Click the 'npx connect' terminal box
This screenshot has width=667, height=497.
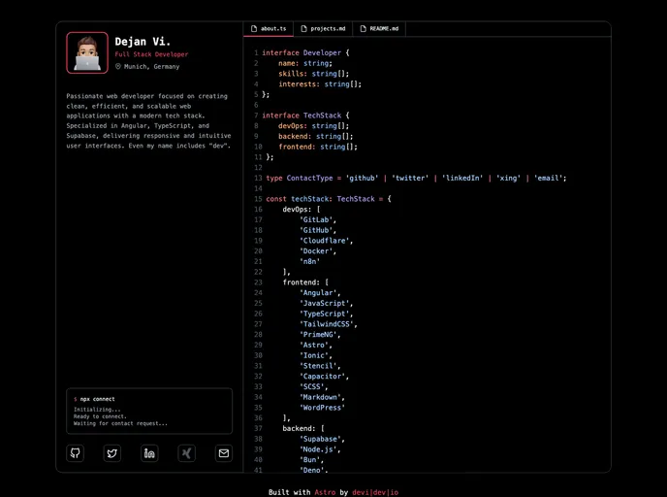tap(149, 411)
